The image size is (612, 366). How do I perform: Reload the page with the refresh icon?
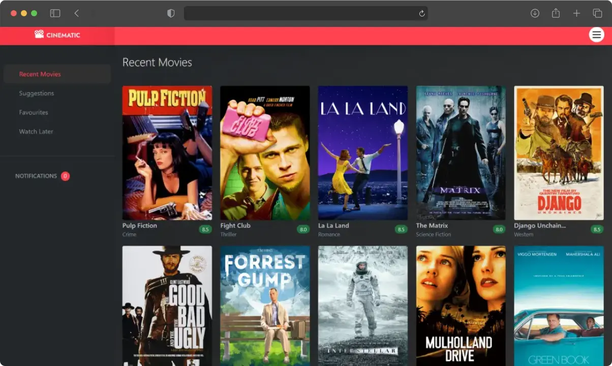click(421, 14)
